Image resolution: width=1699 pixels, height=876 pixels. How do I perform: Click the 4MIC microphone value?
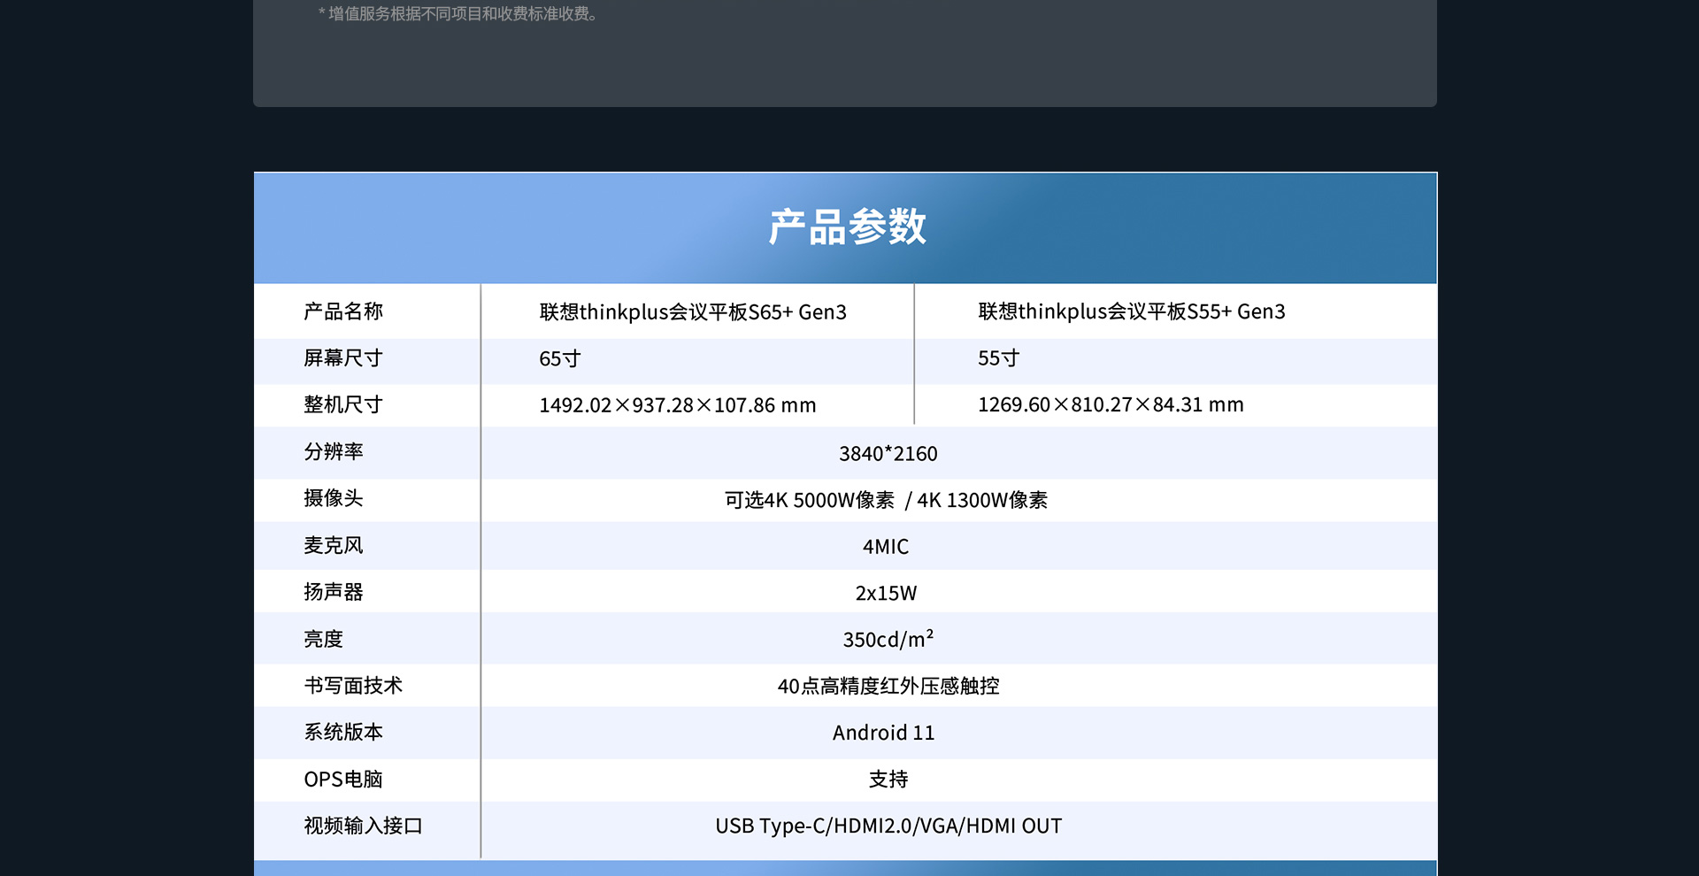pos(888,546)
